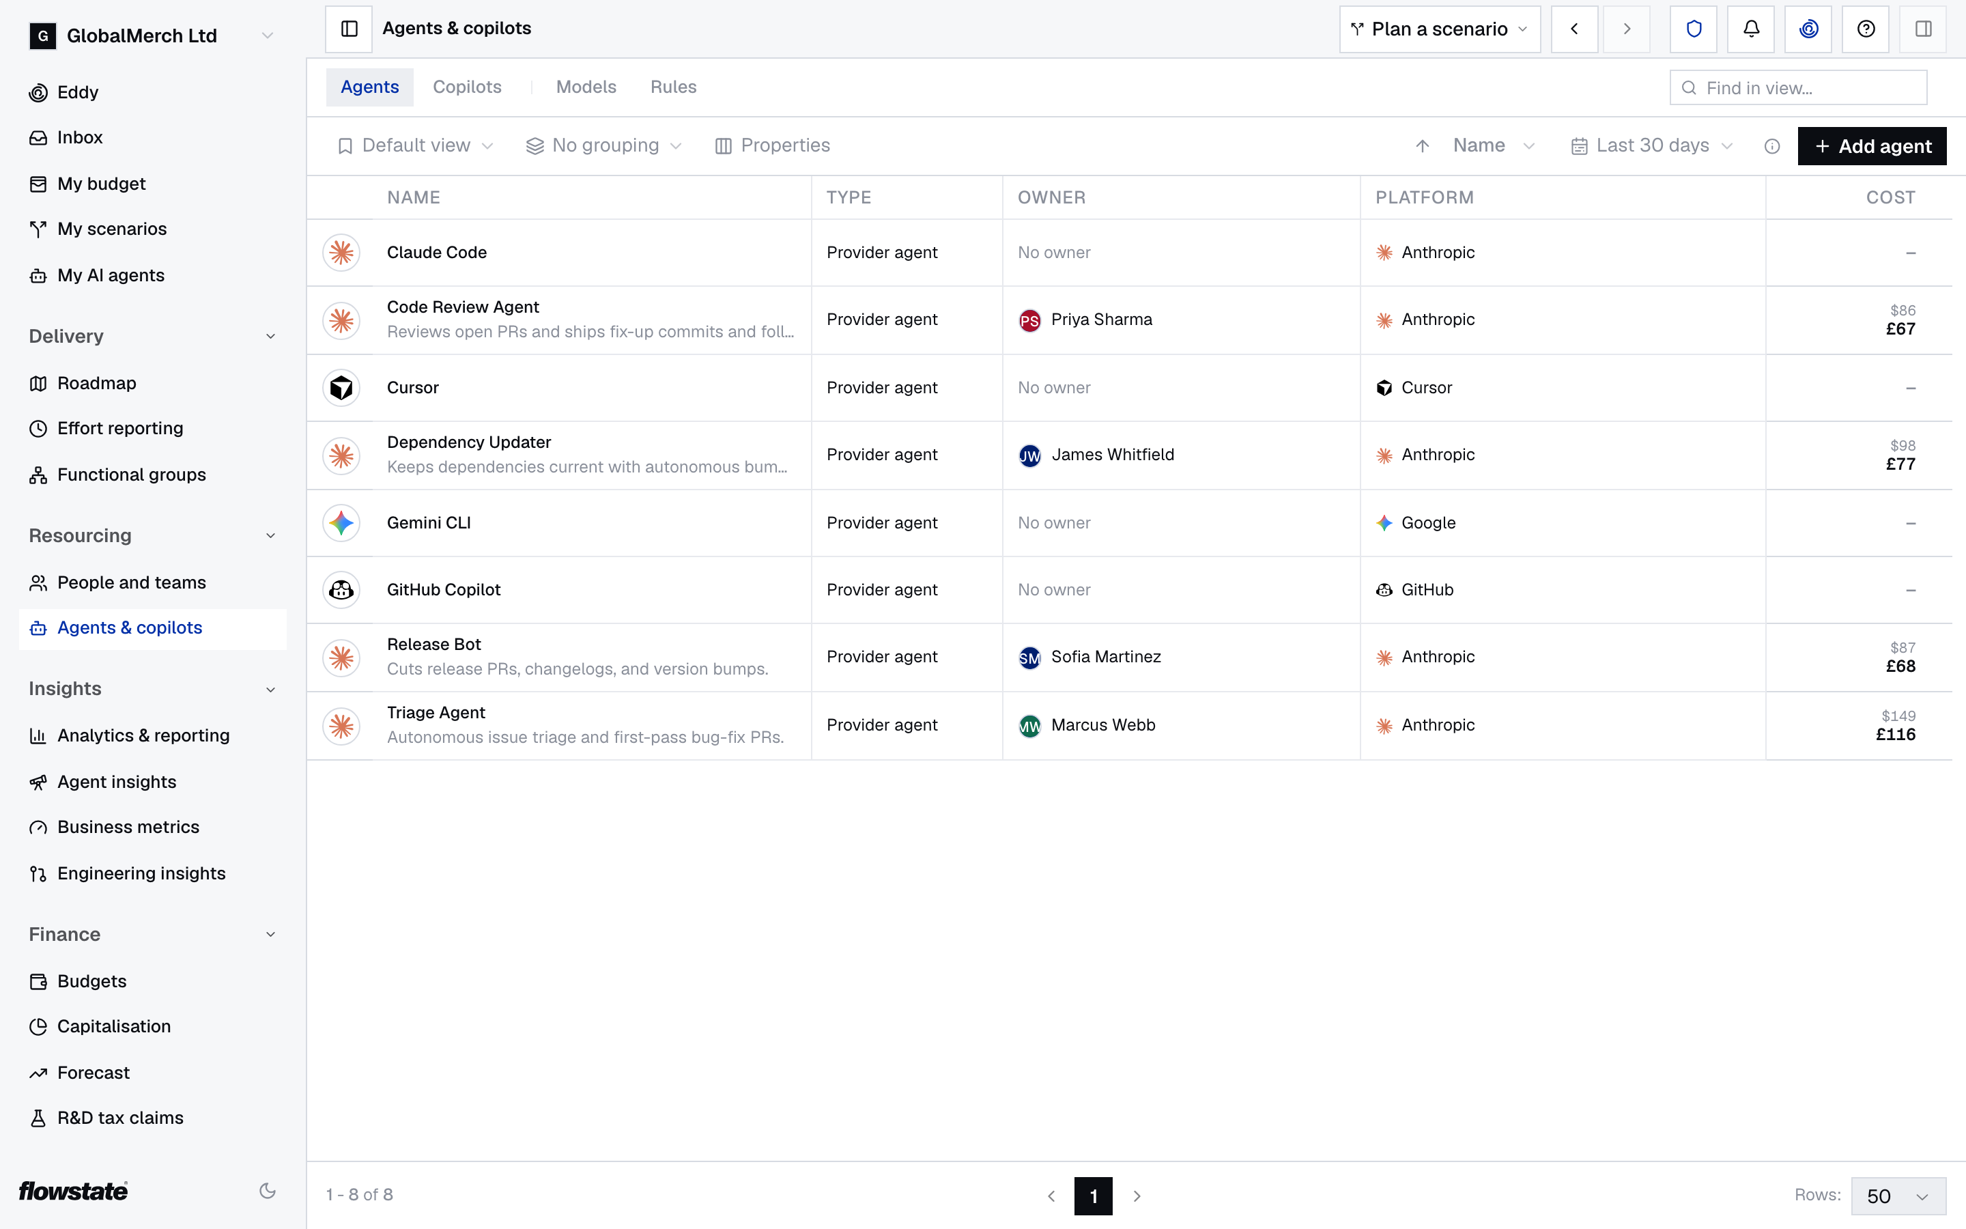The image size is (1966, 1229).
Task: Open the Plan a scenario dropdown
Action: [1440, 29]
